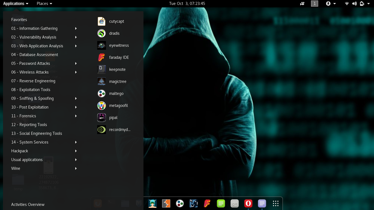Show all applications grid in the dock
This screenshot has height=210, width=374.
click(x=276, y=203)
